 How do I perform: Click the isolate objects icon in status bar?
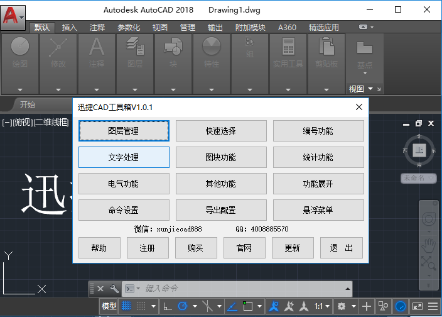[x=383, y=306]
